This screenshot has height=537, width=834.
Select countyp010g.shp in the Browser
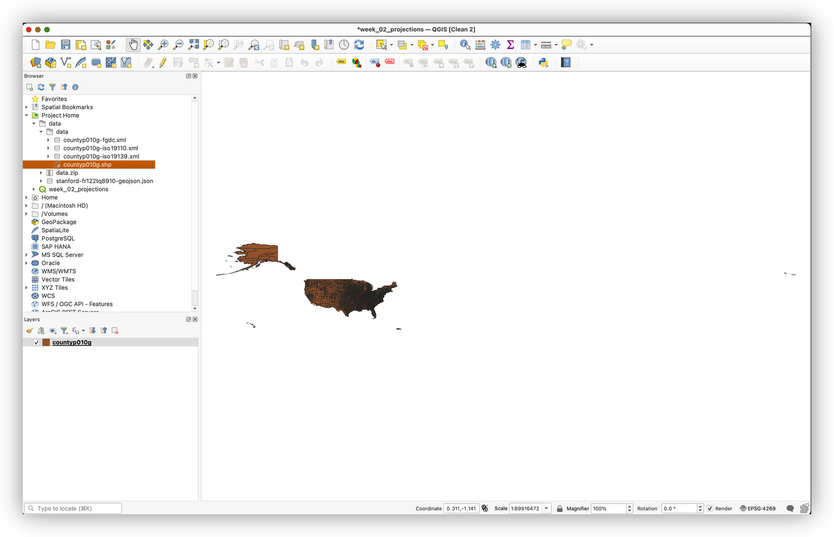pyautogui.click(x=87, y=165)
